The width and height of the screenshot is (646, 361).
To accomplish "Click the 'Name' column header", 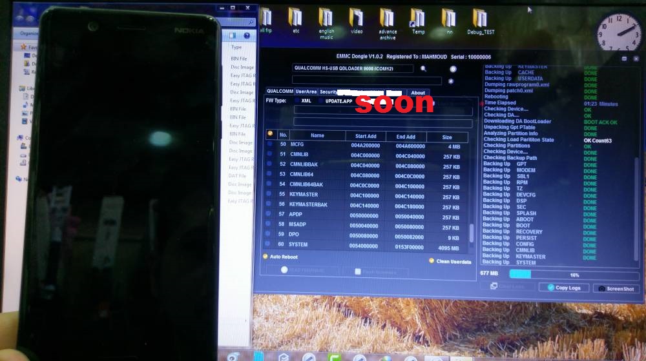I will pos(317,135).
